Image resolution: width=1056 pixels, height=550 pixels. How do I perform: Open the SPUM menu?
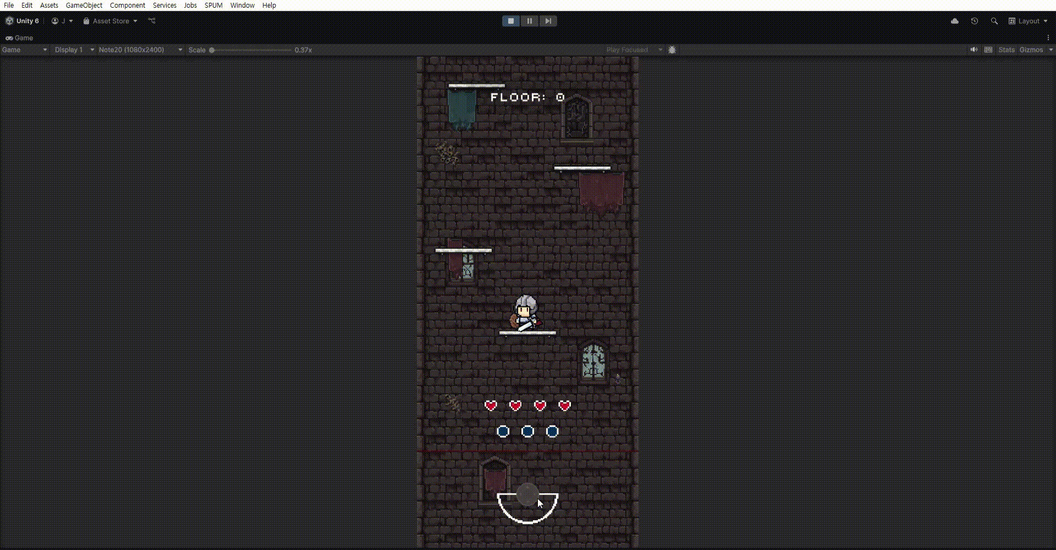(213, 5)
